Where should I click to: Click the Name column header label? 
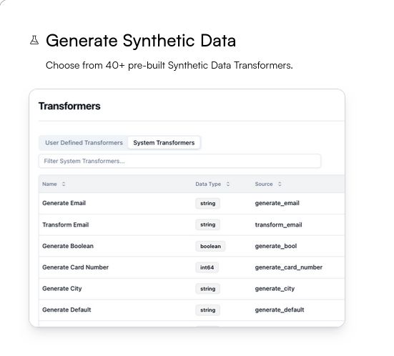point(49,184)
